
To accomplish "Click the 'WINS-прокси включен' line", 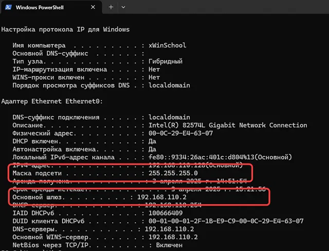I will [86, 77].
